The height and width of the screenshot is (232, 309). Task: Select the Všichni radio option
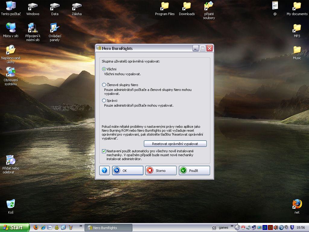point(104,69)
